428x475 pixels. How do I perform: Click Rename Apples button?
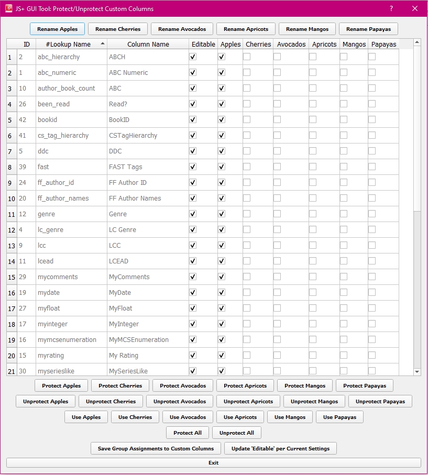coord(57,29)
